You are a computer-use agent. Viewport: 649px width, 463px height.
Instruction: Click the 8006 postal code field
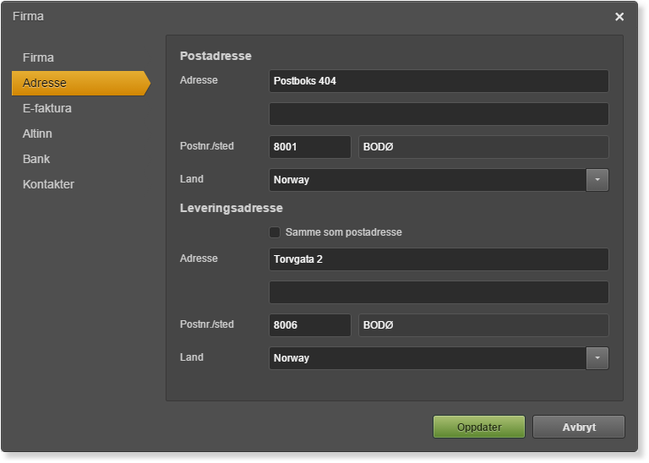coord(310,325)
